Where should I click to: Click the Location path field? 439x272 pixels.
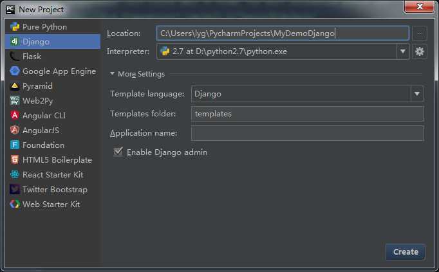point(283,33)
